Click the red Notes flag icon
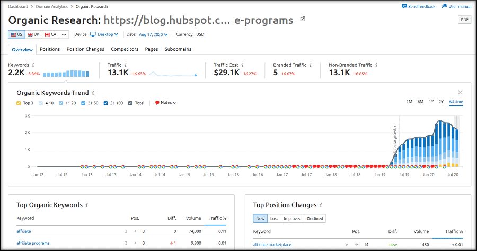This screenshot has height=251, width=477. [x=157, y=103]
